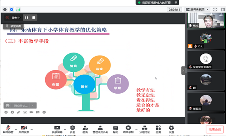Stop the recording with the square button
The image size is (226, 136).
[x=34, y=18]
